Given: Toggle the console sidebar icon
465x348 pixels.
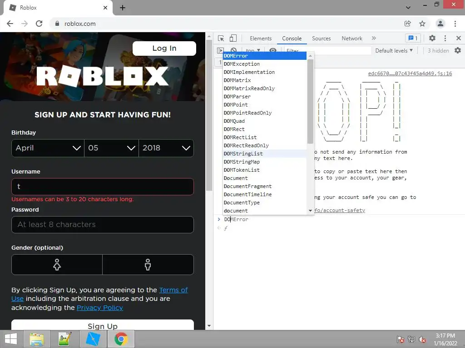Looking at the screenshot, I should 220,50.
